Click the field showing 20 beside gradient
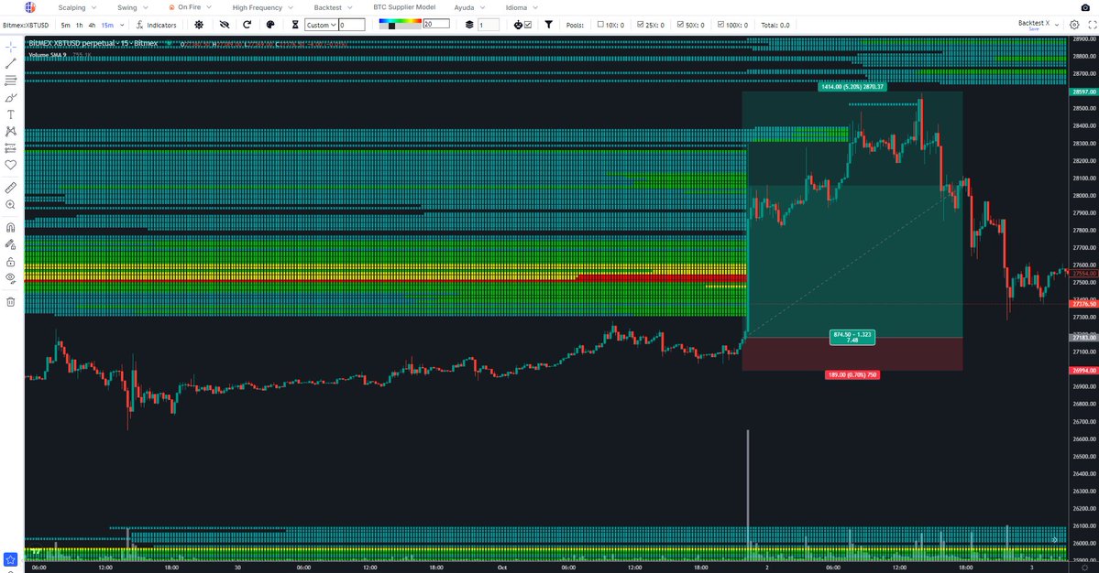The image size is (1099, 573). coord(436,24)
